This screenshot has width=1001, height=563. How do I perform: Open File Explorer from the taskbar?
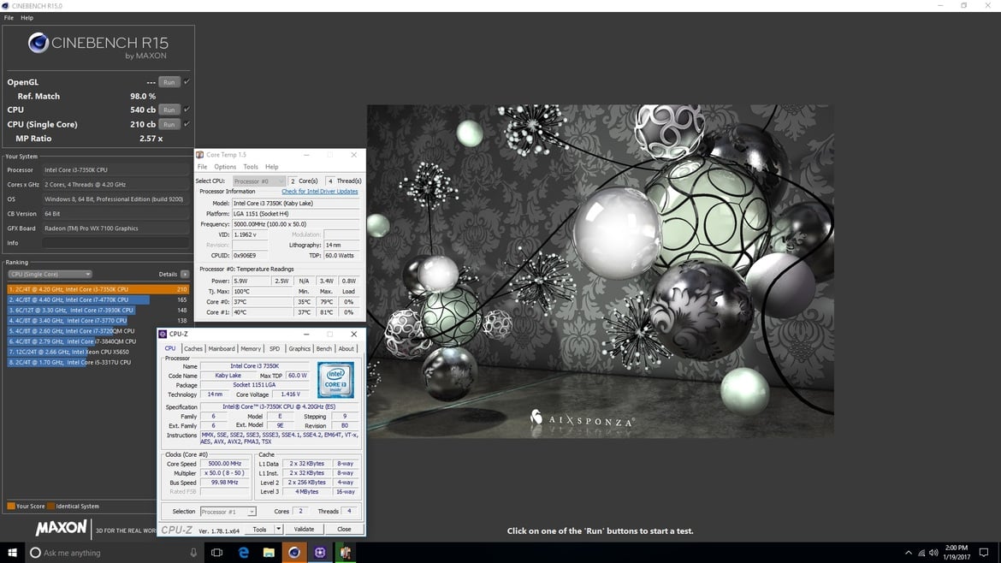pos(269,553)
